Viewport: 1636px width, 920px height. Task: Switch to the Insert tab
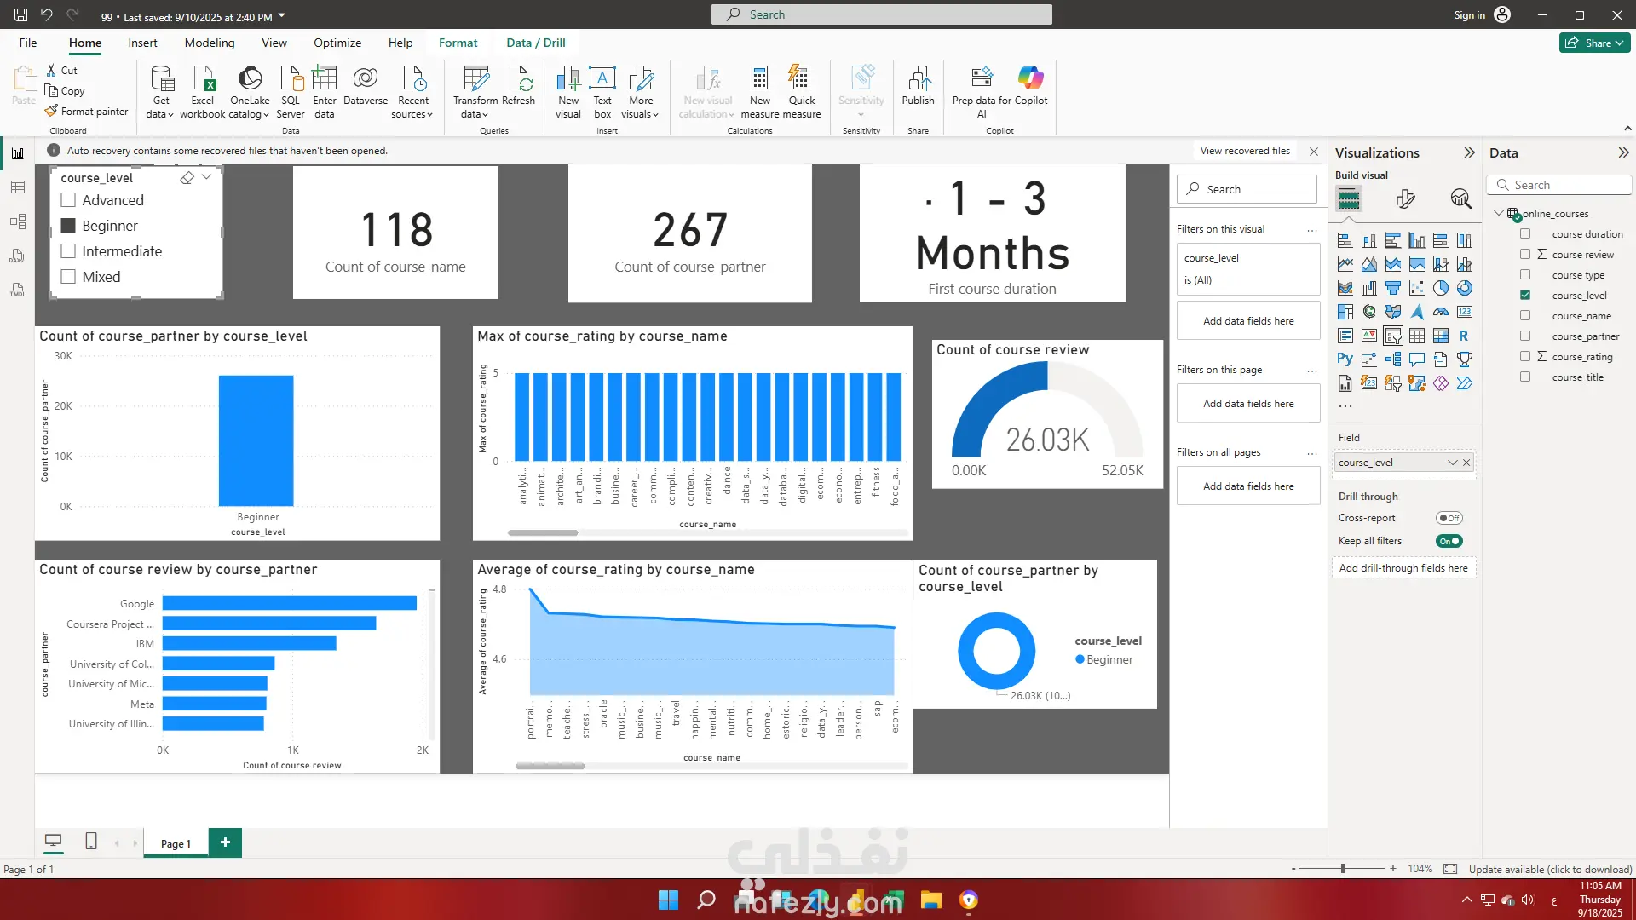(142, 43)
